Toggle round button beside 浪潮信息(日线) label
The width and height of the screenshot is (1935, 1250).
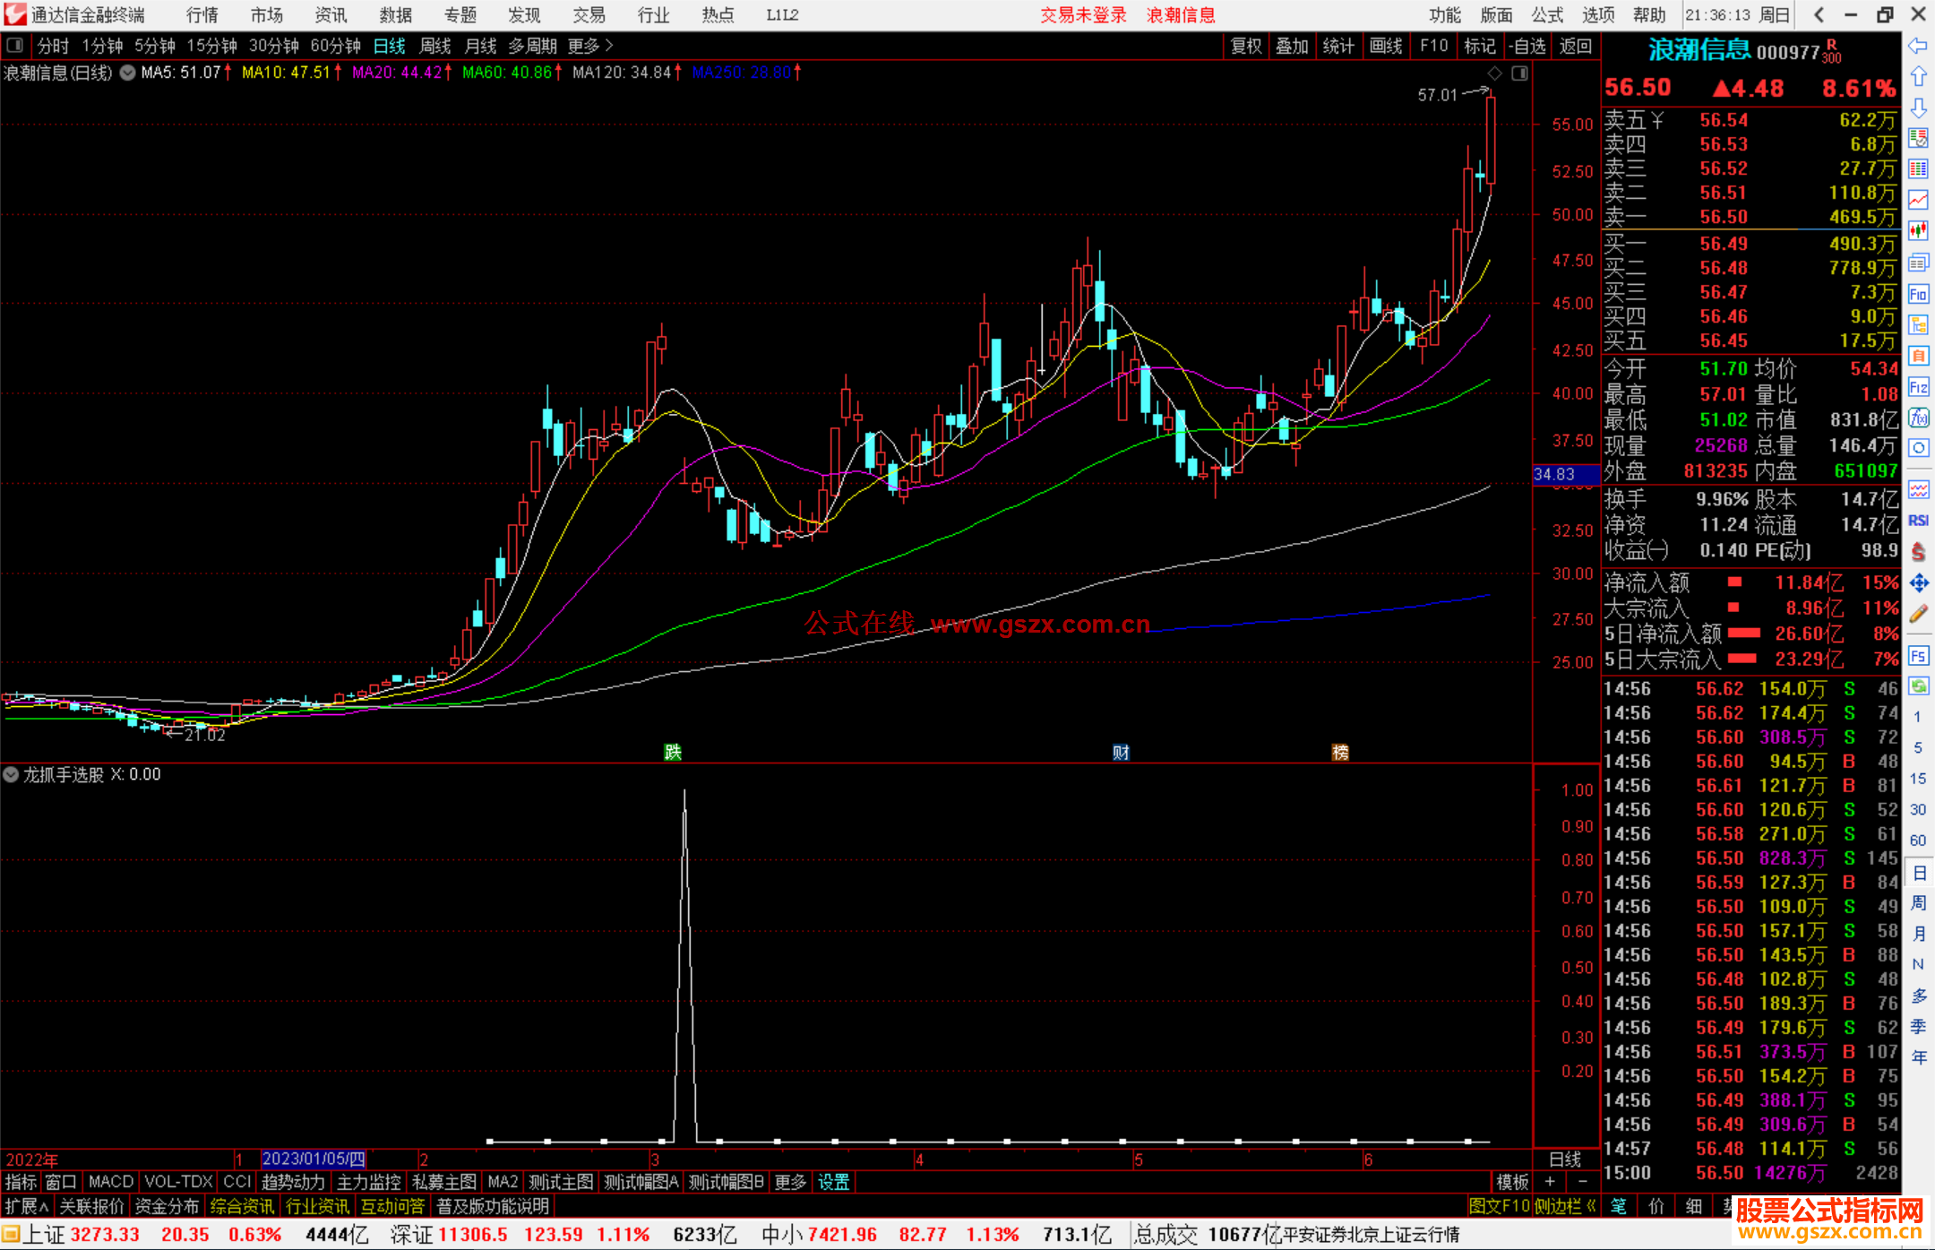pos(128,73)
